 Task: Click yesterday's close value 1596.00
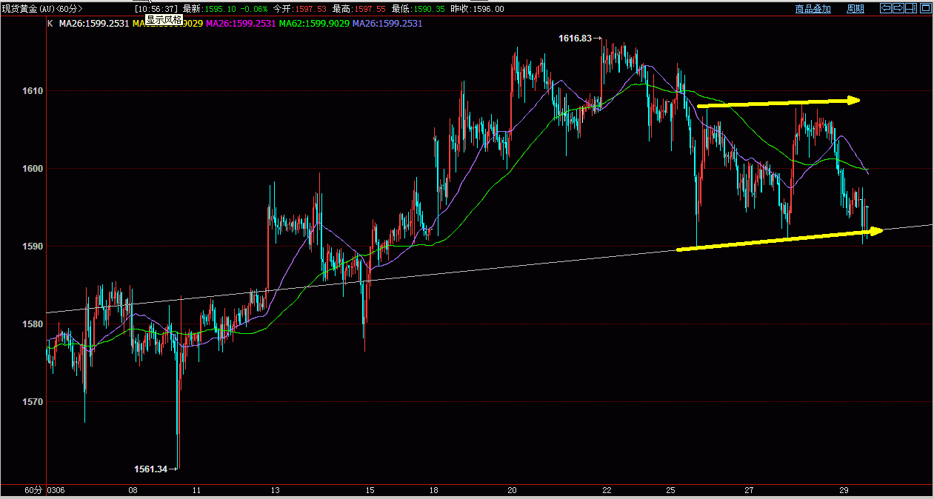487,9
